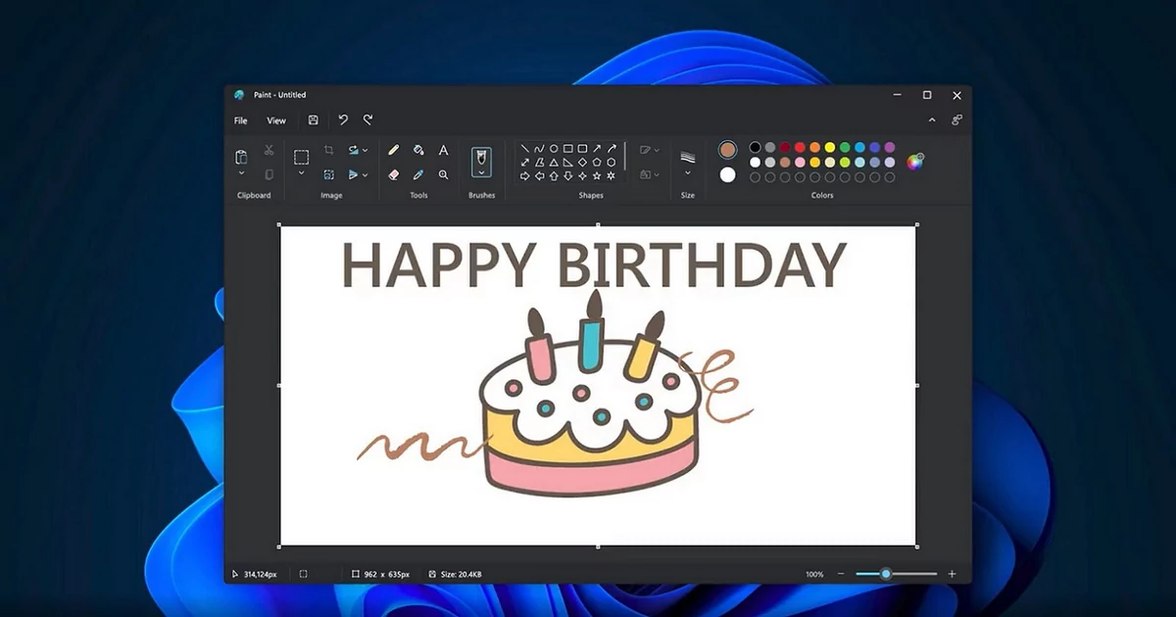Screen dimensions: 1176x617
Task: Open the Rotate options dropdown
Action: [x=365, y=150]
